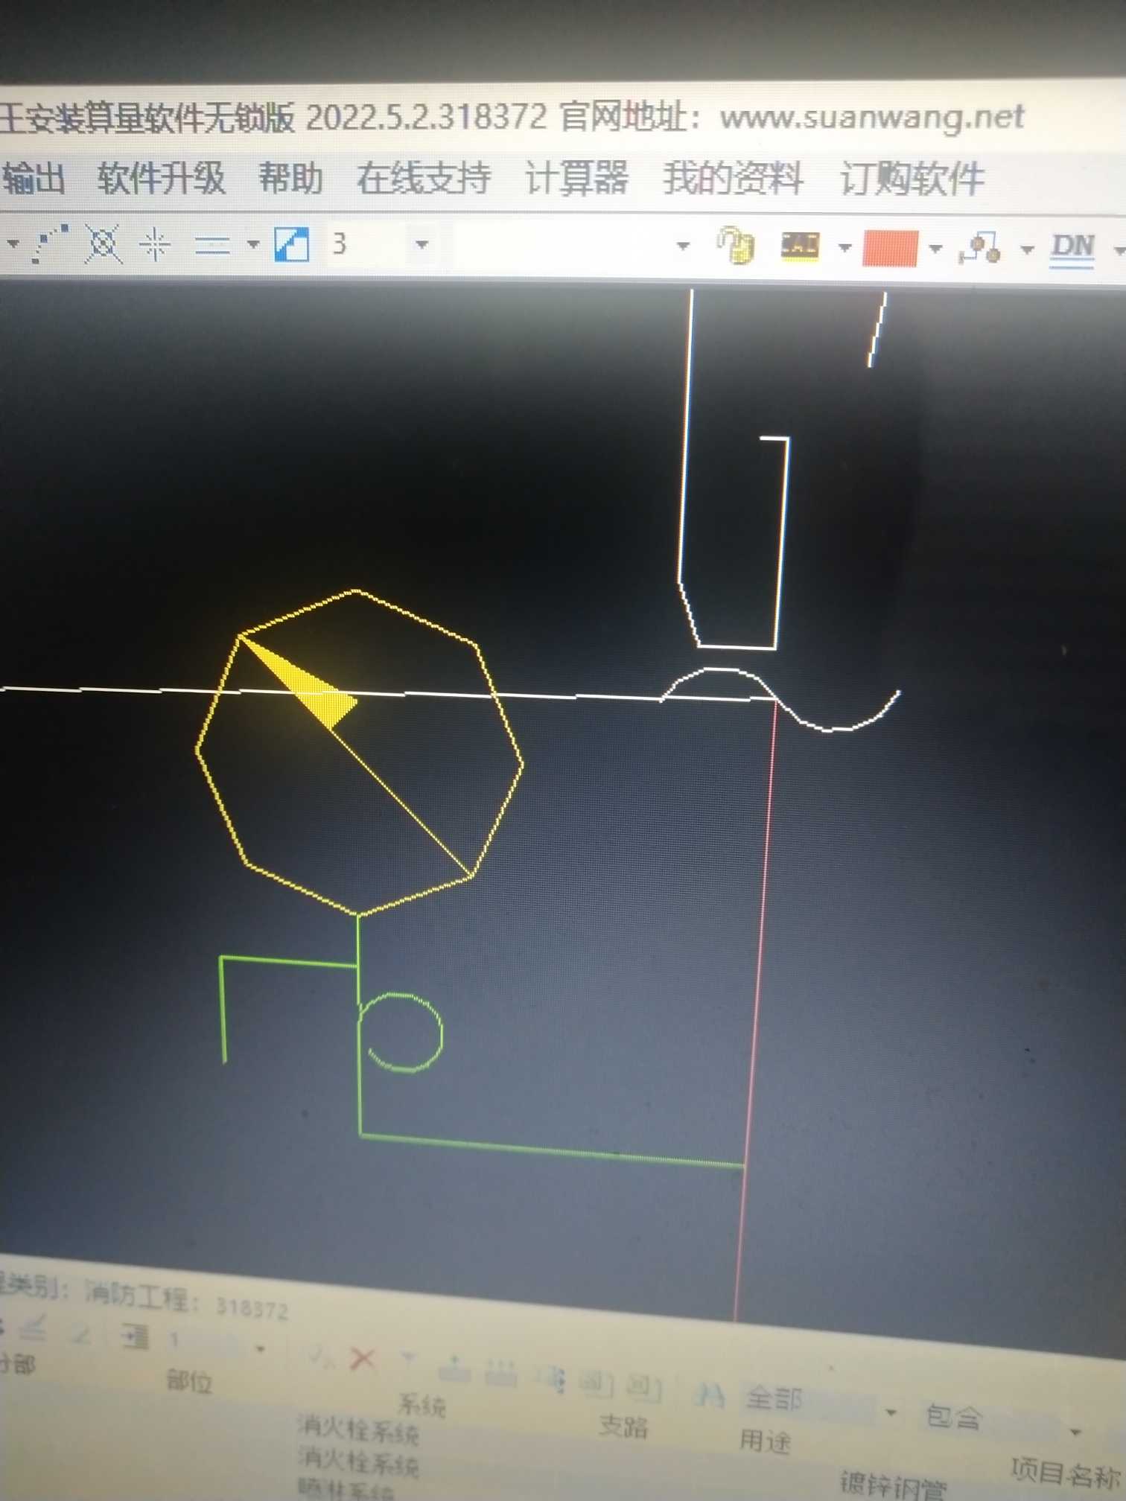Click the DN diameter label button
This screenshot has height=1501, width=1126.
click(x=1072, y=248)
